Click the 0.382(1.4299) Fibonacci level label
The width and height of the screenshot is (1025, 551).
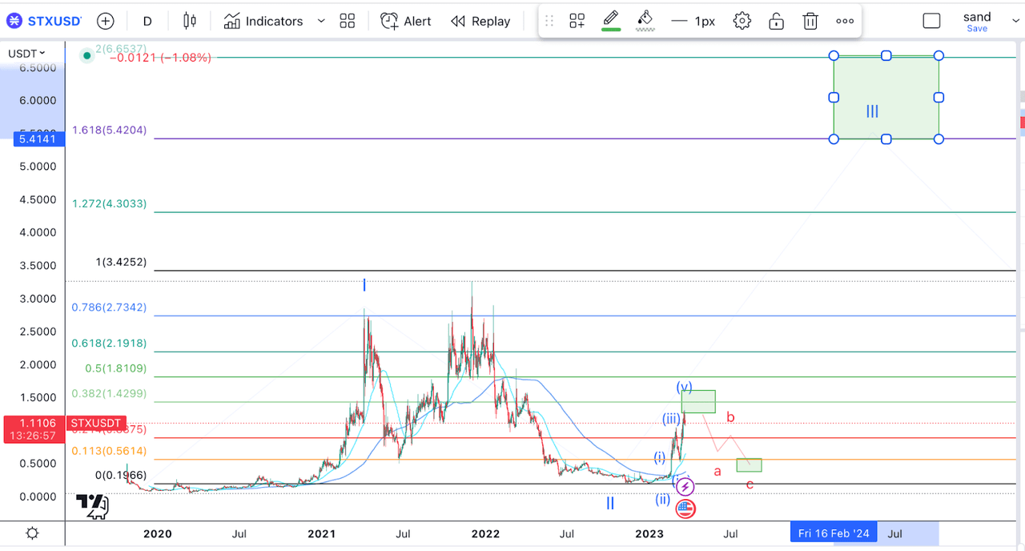coord(109,393)
